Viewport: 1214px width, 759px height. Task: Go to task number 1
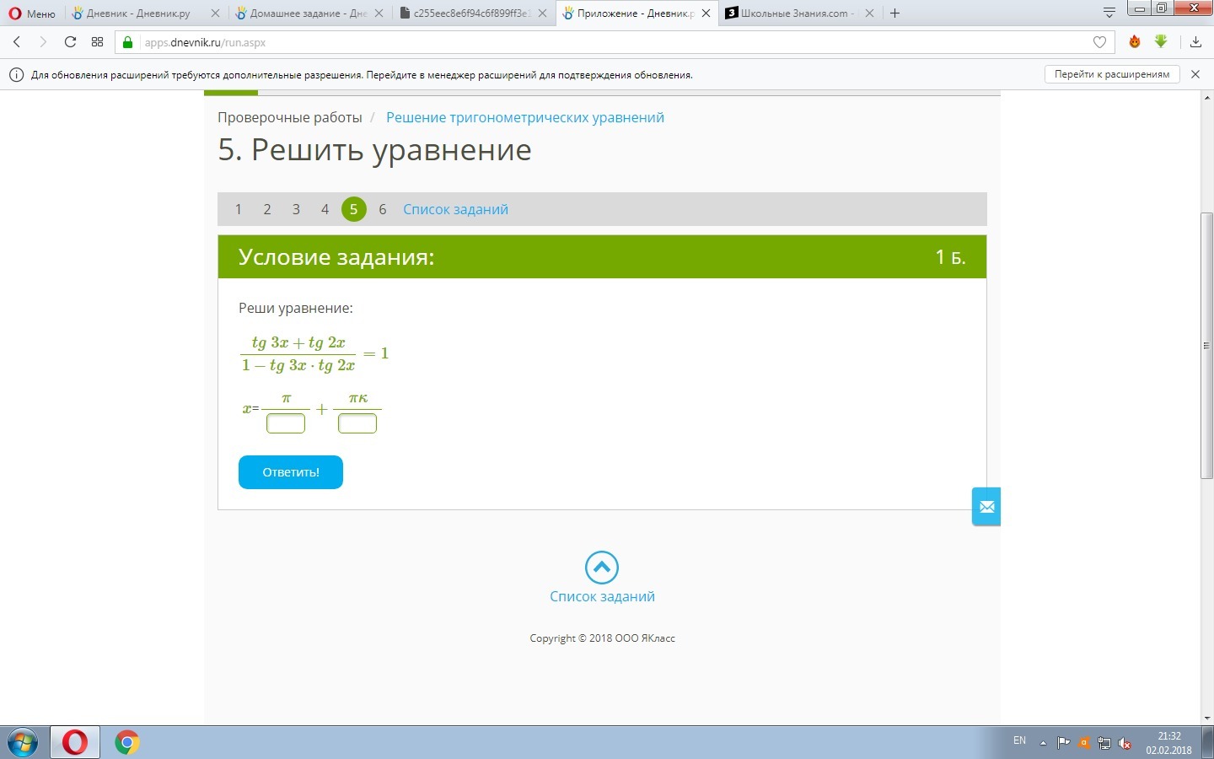pos(239,209)
